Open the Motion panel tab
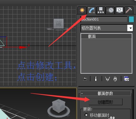The height and width of the screenshot is (119, 136). coord(110,10)
